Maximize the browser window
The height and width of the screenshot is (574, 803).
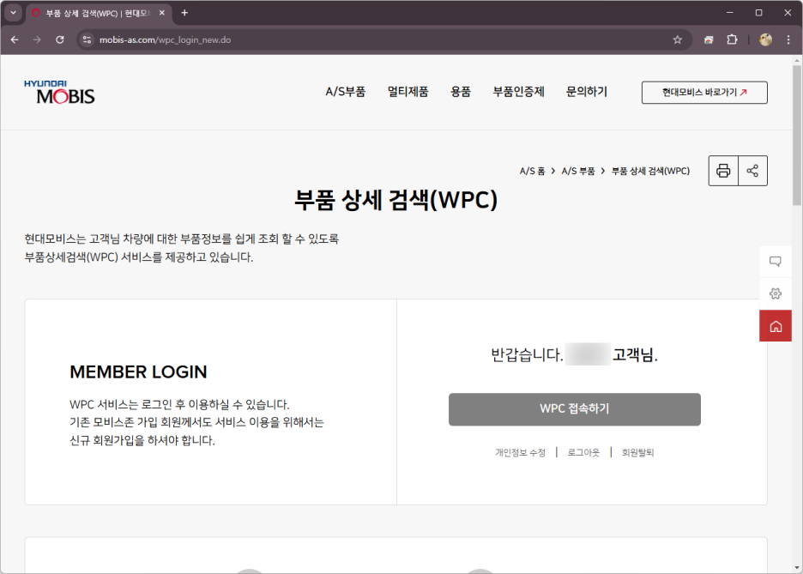click(758, 13)
